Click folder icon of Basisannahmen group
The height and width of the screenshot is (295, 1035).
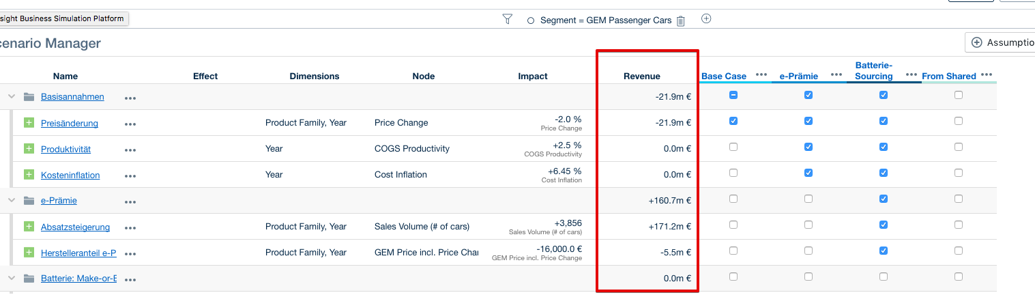(x=29, y=97)
